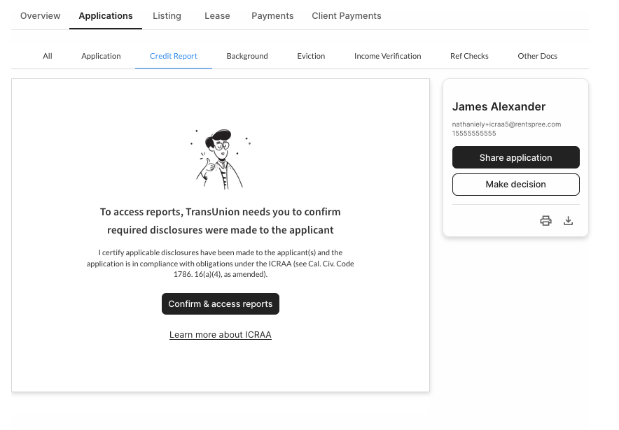Image resolution: width=619 pixels, height=430 pixels.
Task: Select the Credit Report sub-tab
Action: click(174, 56)
